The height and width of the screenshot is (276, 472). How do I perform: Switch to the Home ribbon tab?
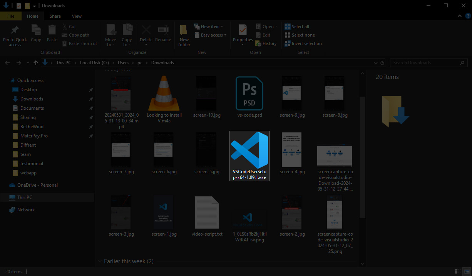33,16
